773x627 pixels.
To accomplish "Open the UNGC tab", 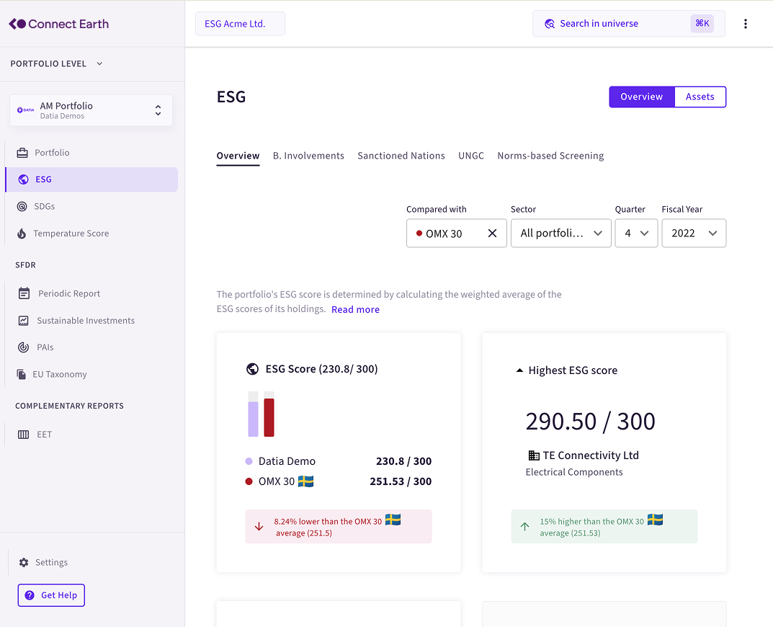I will pos(471,156).
